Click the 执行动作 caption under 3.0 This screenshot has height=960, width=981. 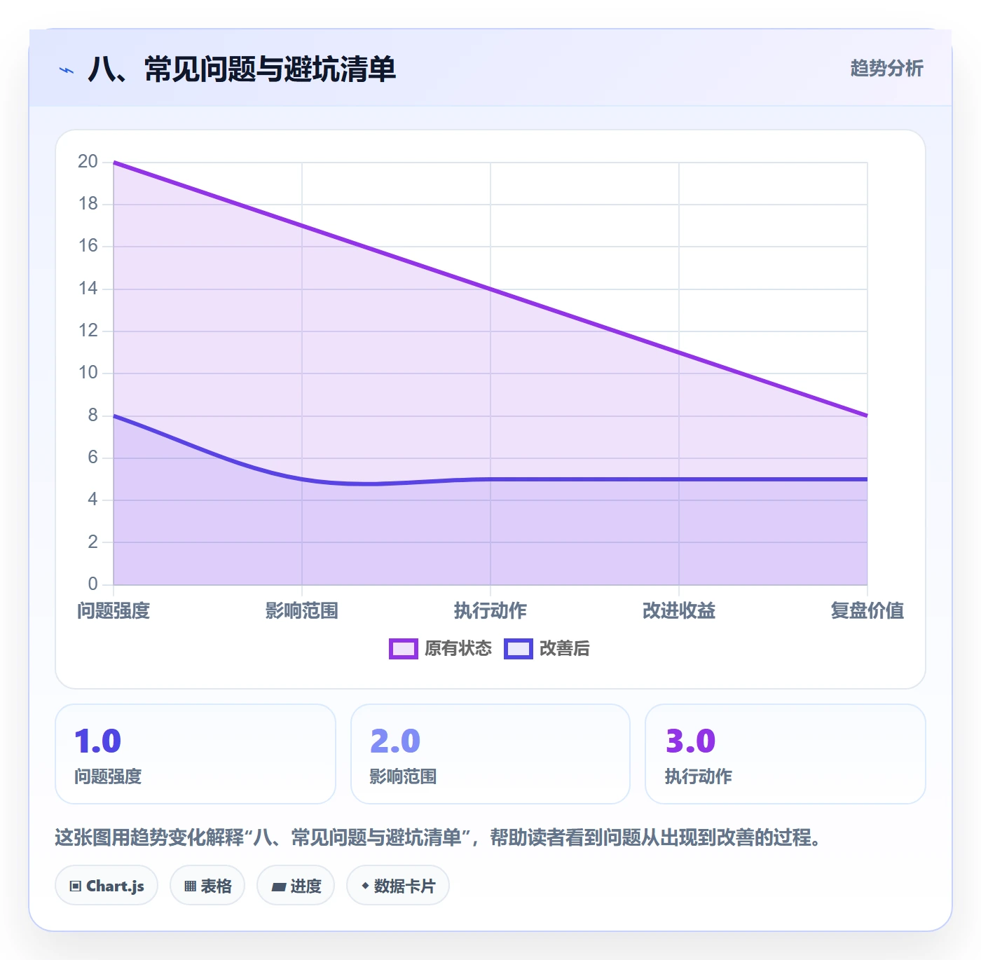click(699, 776)
